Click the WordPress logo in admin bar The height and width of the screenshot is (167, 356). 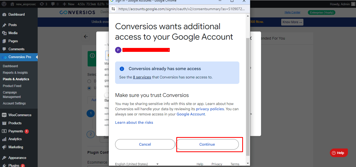click(x=4, y=4)
